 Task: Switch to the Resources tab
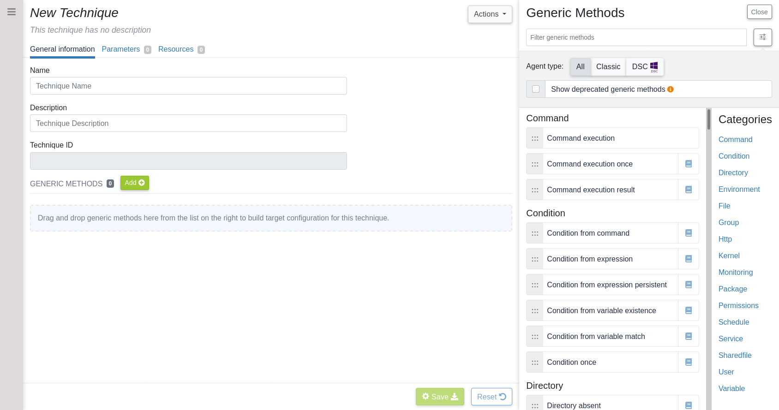coord(176,49)
